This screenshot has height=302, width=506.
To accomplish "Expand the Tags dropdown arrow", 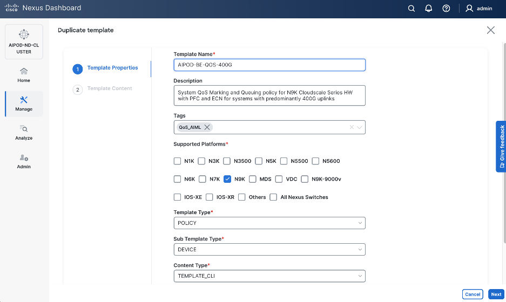I will [359, 127].
